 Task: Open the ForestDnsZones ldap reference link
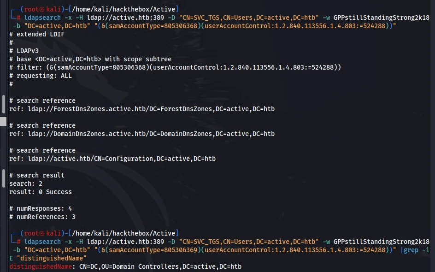pos(151,109)
